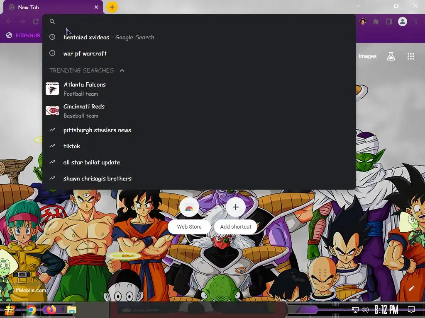Click the browser back arrow

pyautogui.click(x=9, y=22)
